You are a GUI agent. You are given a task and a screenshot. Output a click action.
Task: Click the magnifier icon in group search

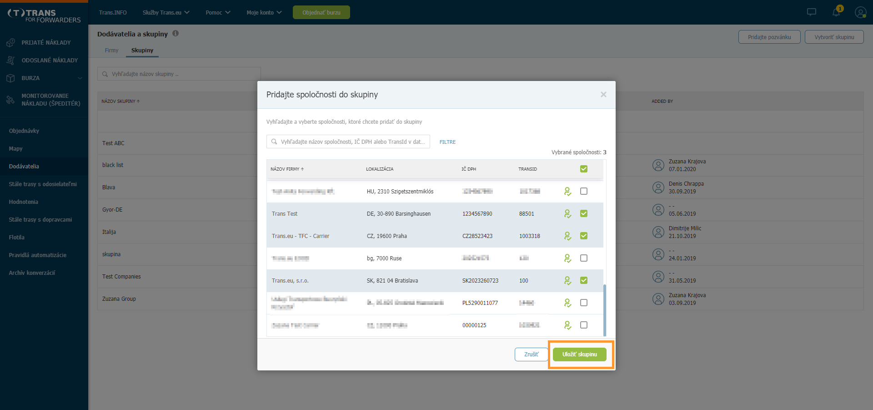[105, 74]
